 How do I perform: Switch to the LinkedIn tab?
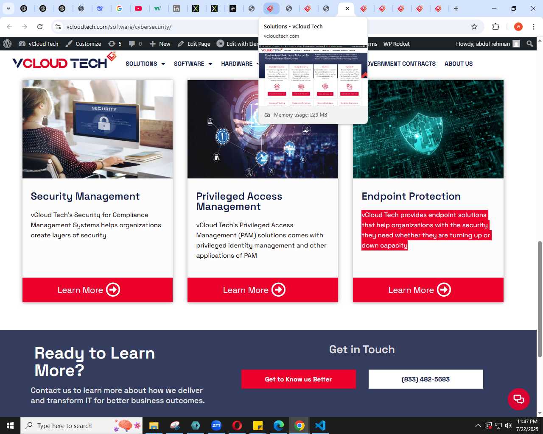coord(176,8)
